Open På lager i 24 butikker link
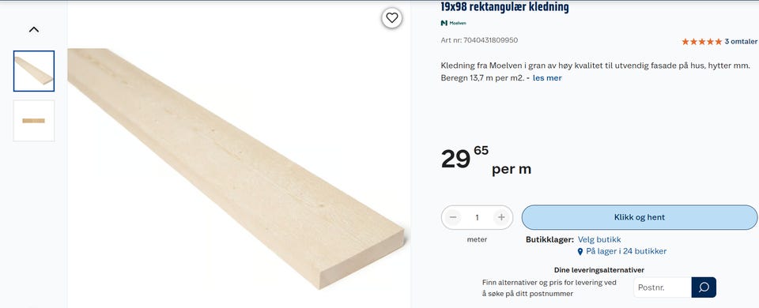The image size is (759, 308). (x=626, y=251)
